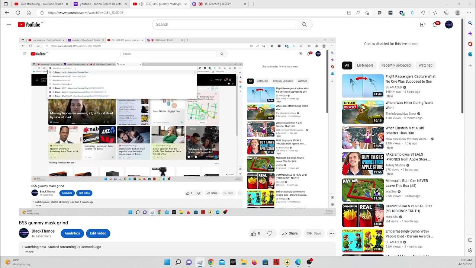Open Firefox from the taskbar
This screenshot has width=476, height=268.
click(x=254, y=262)
